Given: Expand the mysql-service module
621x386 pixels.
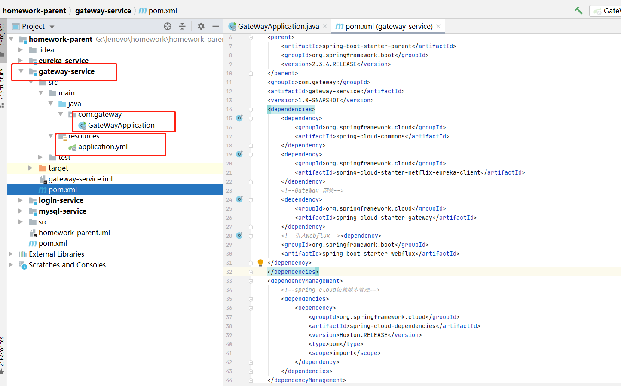Looking at the screenshot, I should pos(21,211).
